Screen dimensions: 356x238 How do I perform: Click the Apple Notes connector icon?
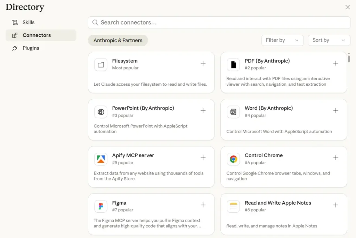coord(233,206)
